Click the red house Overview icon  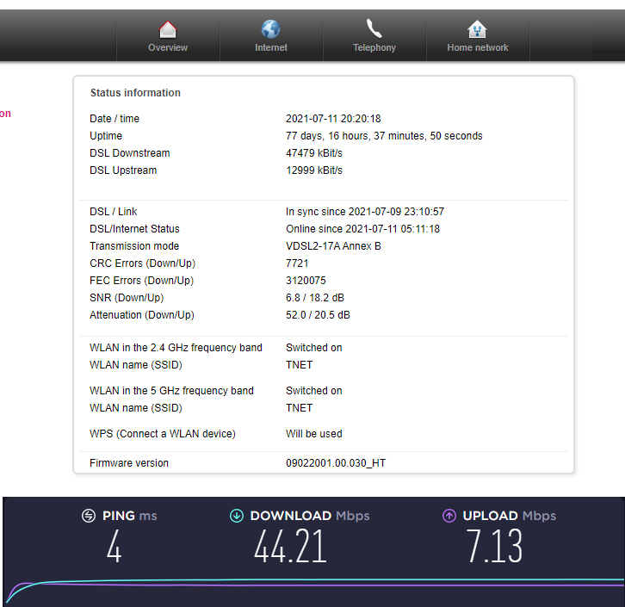tap(167, 29)
